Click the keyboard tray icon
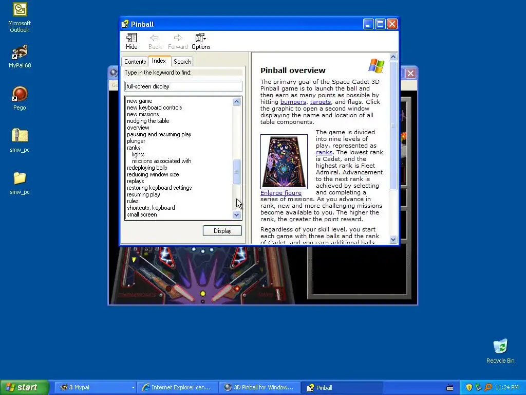526x395 pixels. pos(450,388)
